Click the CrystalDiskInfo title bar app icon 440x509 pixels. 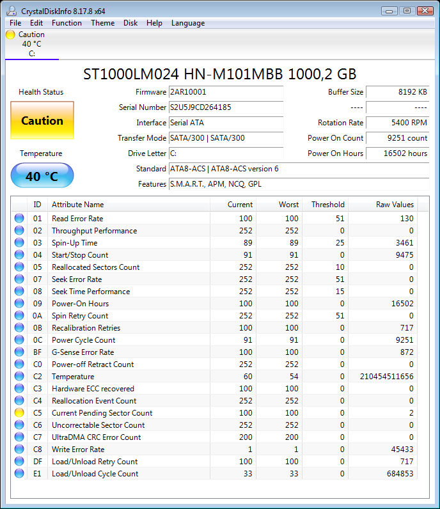pos(12,11)
